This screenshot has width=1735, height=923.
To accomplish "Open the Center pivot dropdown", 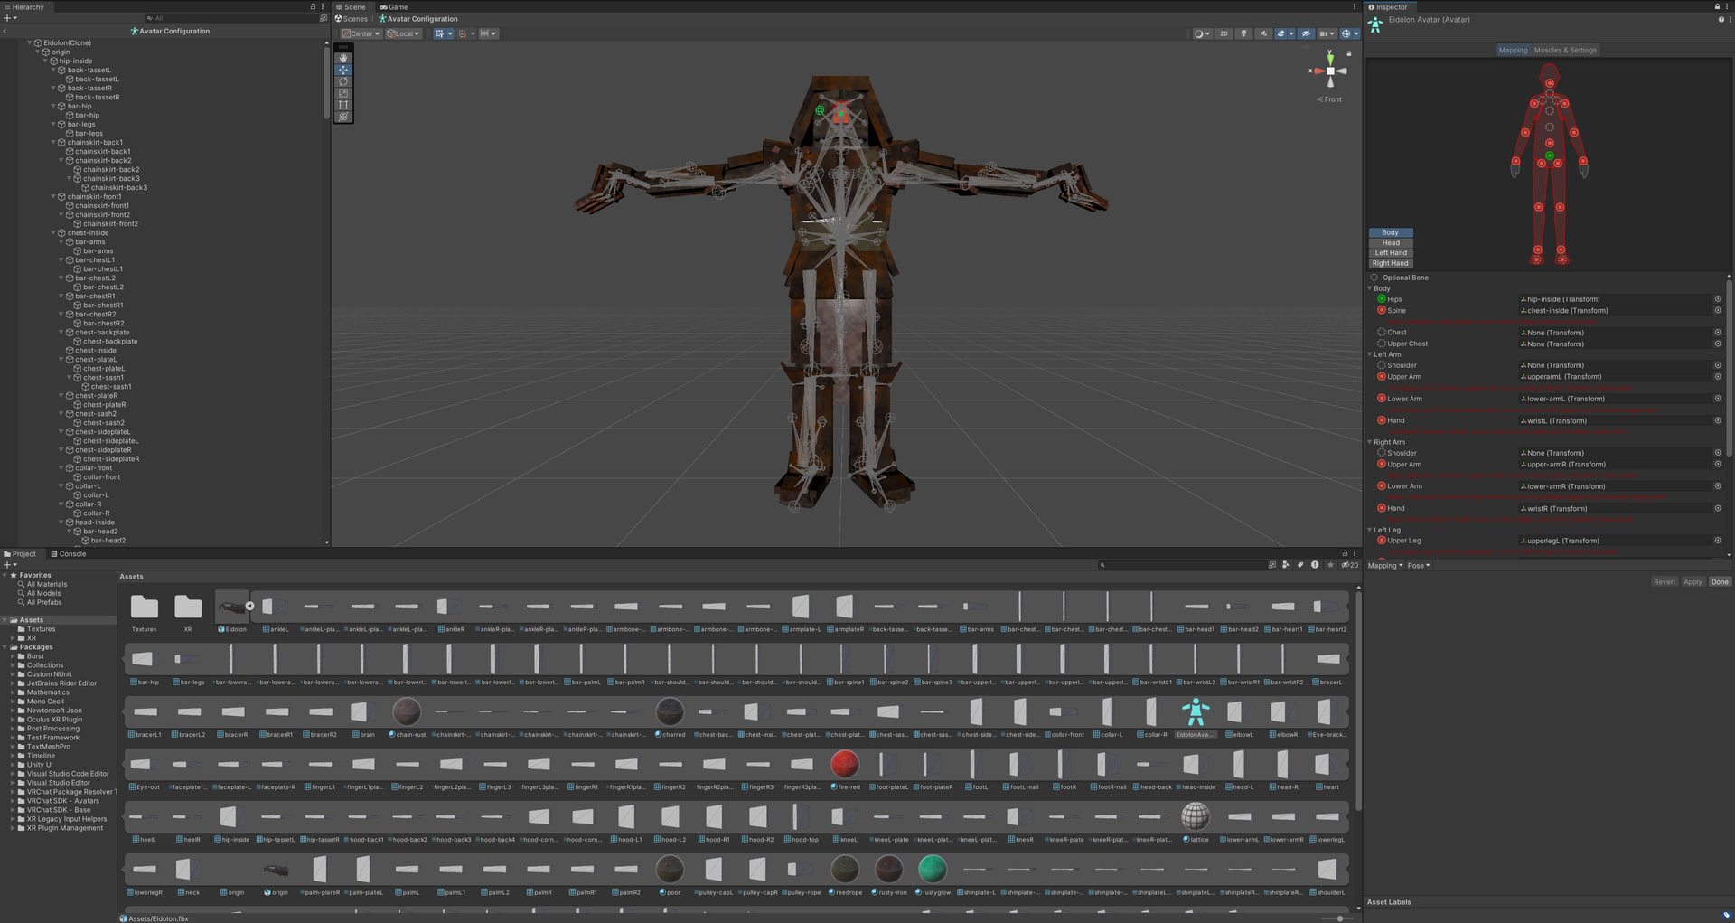I will (361, 33).
